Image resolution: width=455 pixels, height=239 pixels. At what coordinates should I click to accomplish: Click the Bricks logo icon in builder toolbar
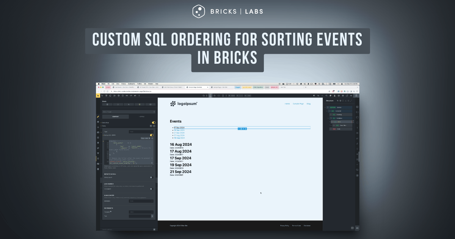(x=98, y=96)
